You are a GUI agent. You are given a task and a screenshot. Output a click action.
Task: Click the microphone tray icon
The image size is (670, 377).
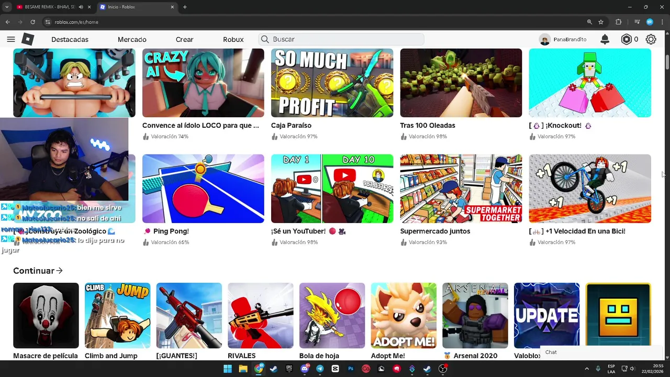tap(598, 369)
